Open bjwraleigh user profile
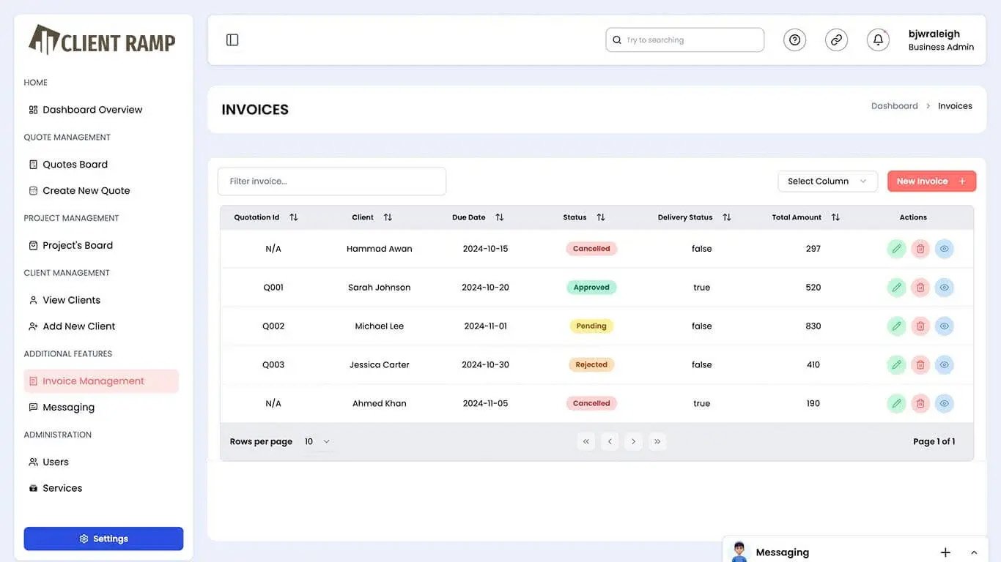Viewport: 1001px width, 562px height. (941, 40)
